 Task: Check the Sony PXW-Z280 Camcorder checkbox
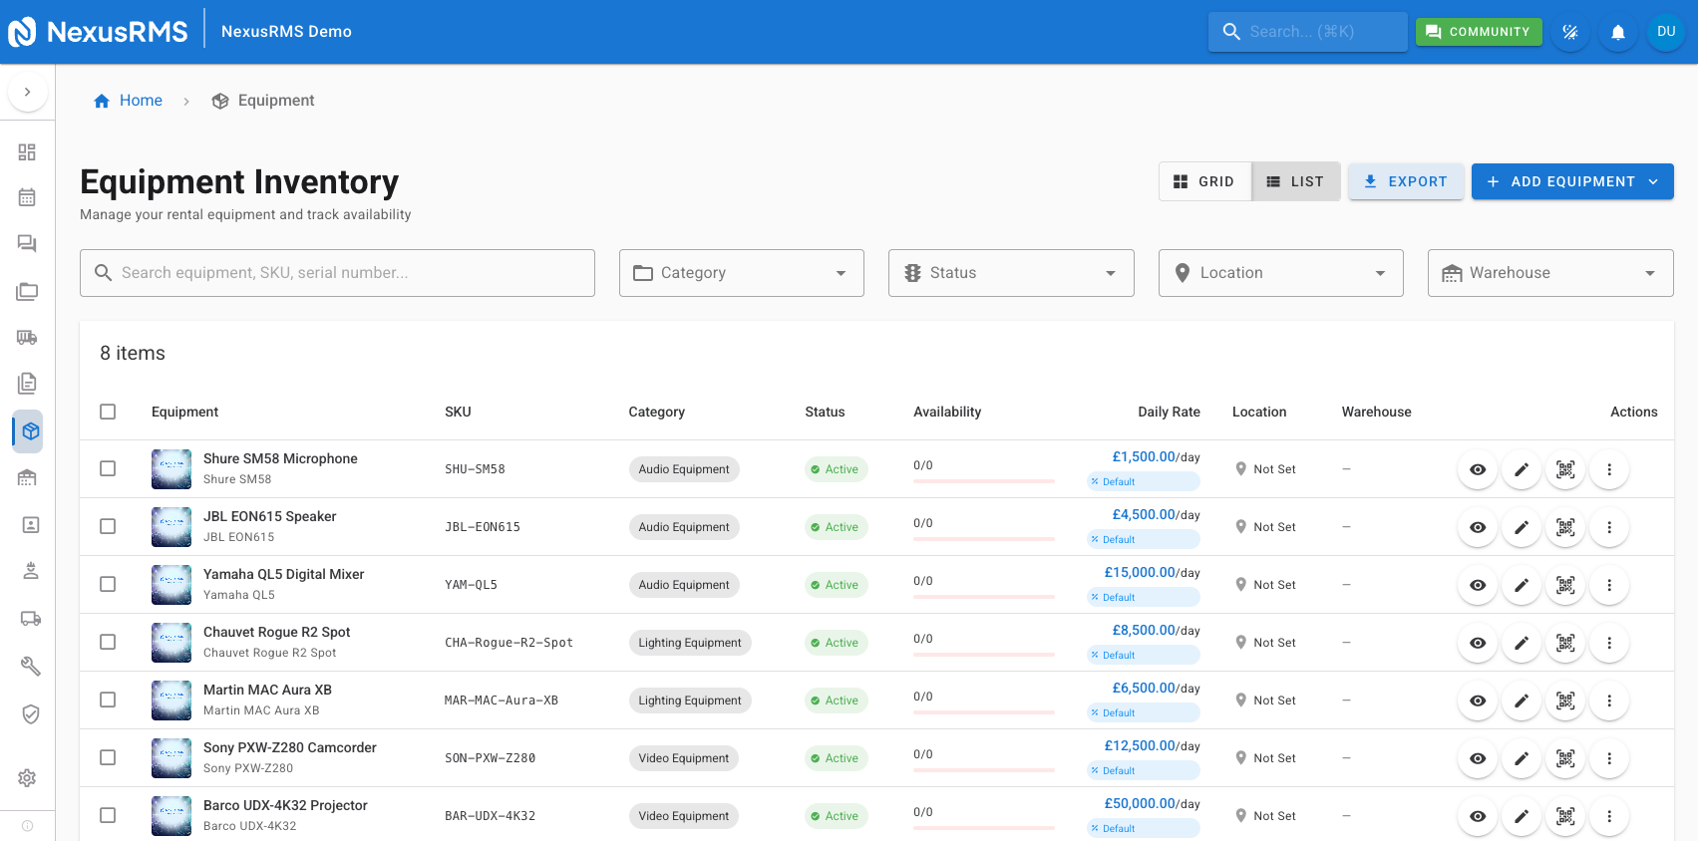click(108, 758)
